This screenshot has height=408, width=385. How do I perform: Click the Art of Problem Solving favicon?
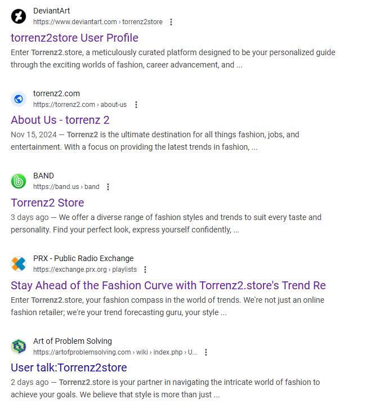coord(19,346)
